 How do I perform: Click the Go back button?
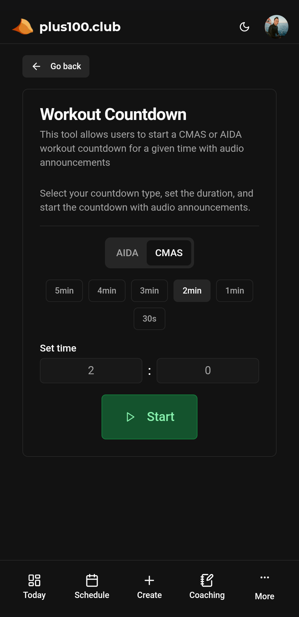[56, 66]
